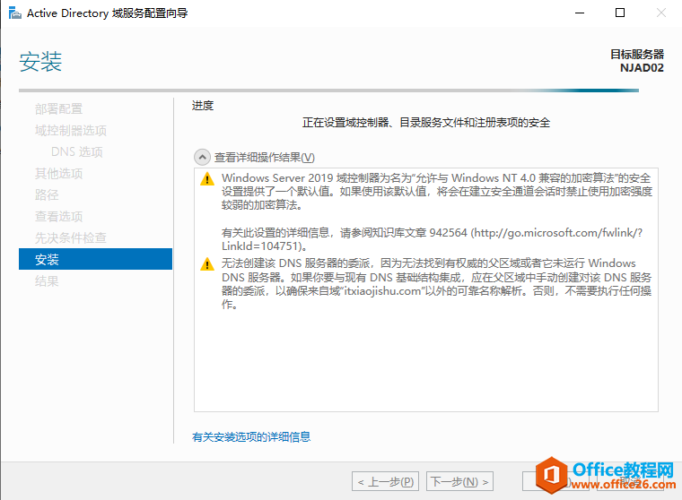
Task: Click the warning icon beside the DNS 委派 message
Action: click(207, 263)
